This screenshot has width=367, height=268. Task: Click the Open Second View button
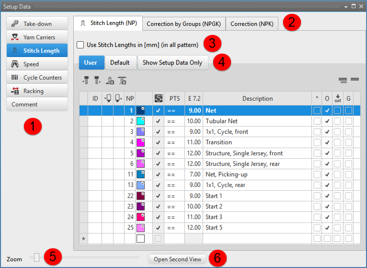(178, 259)
